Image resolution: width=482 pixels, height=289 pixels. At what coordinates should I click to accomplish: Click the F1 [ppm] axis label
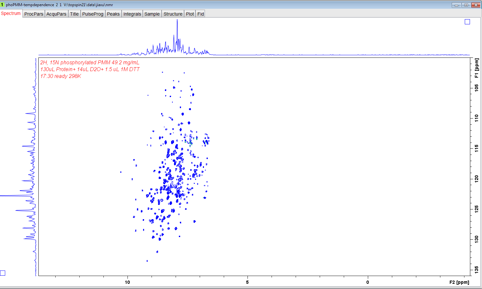476,68
